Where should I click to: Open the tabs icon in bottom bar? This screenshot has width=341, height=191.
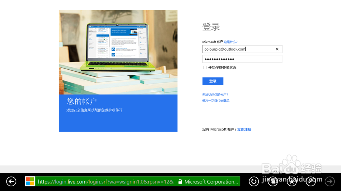click(273, 181)
